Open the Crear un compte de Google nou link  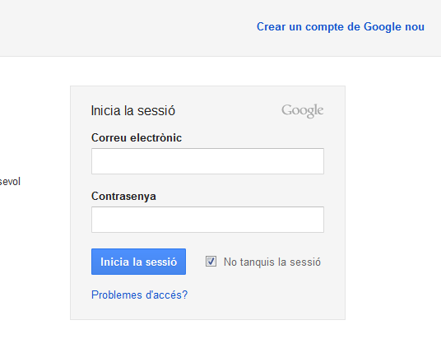click(x=341, y=26)
